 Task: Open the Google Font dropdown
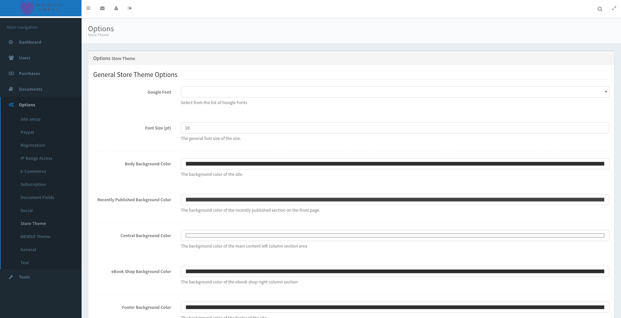(395, 92)
